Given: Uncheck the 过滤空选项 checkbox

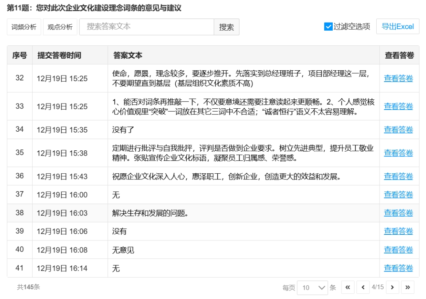Looking at the screenshot, I should (328, 27).
